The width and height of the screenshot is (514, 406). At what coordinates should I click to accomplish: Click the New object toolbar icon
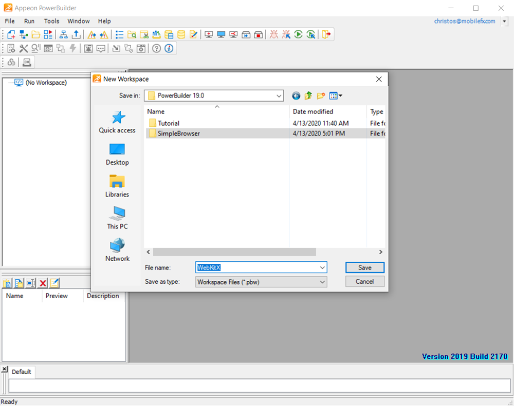click(x=11, y=34)
